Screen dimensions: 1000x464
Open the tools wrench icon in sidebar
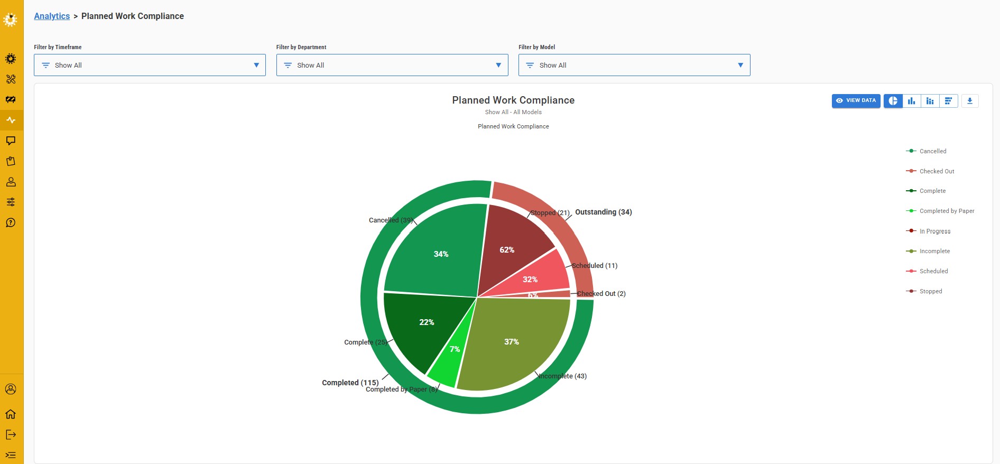11,79
